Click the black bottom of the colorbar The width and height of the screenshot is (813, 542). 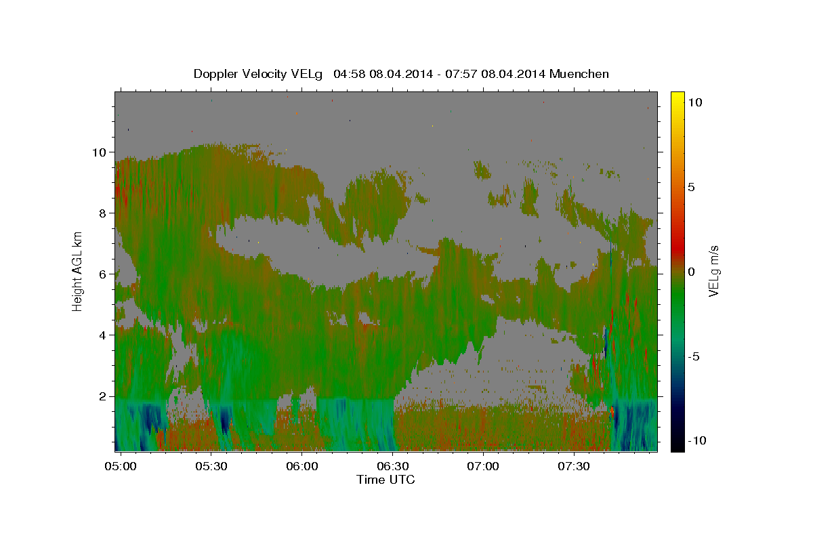pos(677,447)
